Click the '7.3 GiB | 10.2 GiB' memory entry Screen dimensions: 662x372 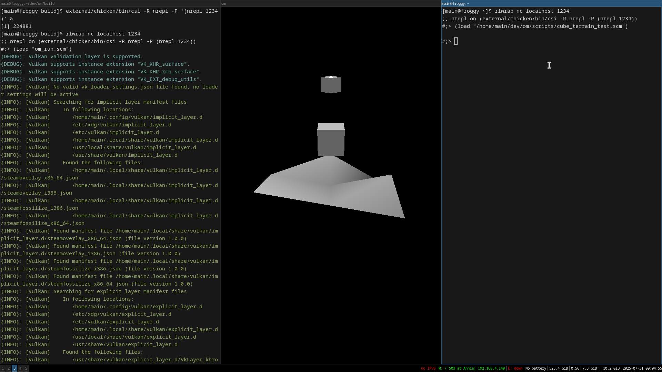601,369
